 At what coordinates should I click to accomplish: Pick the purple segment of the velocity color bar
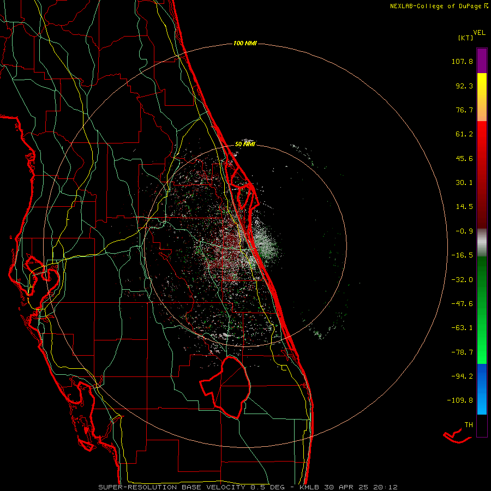pos(482,61)
